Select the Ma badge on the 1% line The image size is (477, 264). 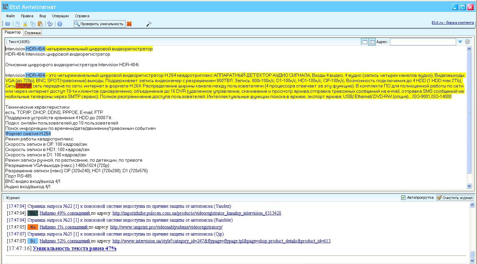(33, 227)
